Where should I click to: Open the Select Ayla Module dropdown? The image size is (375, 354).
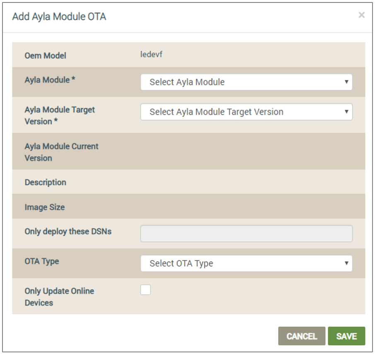click(x=246, y=82)
